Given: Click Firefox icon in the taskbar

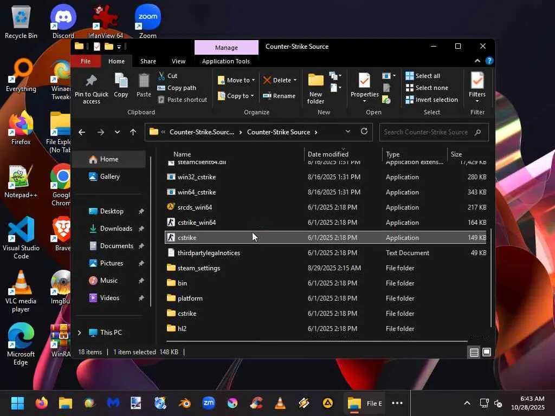Looking at the screenshot, I should pos(41,403).
